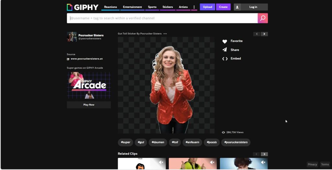Viewport: 332px width, 170px height.
Task: Click the Related Clips next arrow
Action: (x=264, y=154)
